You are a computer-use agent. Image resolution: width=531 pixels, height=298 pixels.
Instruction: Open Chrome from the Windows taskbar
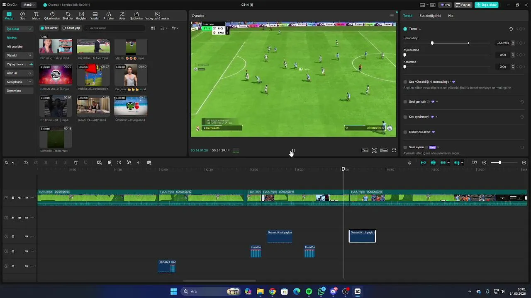272,291
